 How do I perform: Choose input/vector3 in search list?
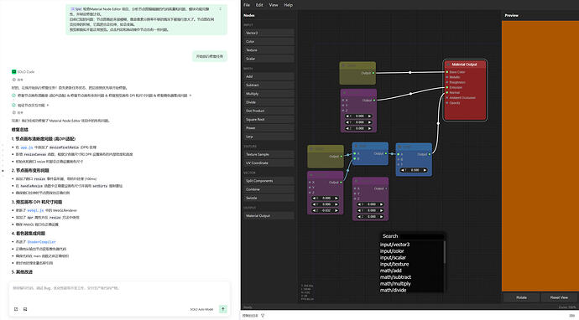[x=394, y=245]
